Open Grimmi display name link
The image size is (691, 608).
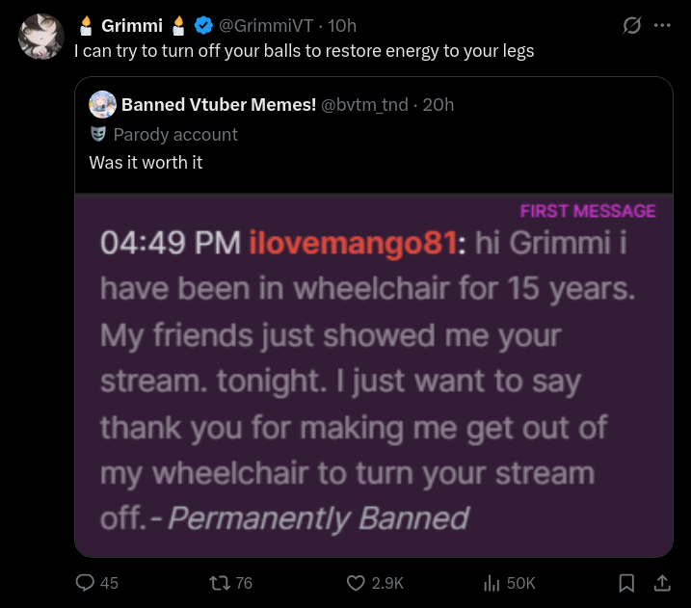(x=132, y=26)
